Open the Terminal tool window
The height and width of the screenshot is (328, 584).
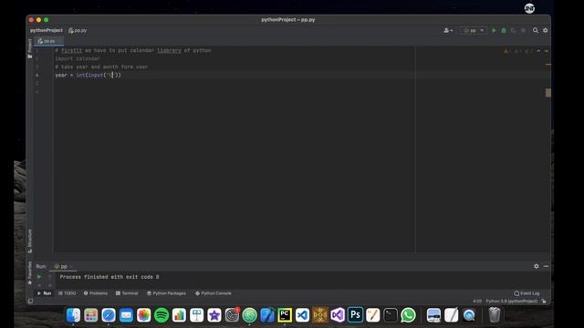point(127,293)
